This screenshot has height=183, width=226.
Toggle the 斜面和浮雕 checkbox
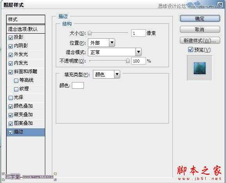[11, 72]
